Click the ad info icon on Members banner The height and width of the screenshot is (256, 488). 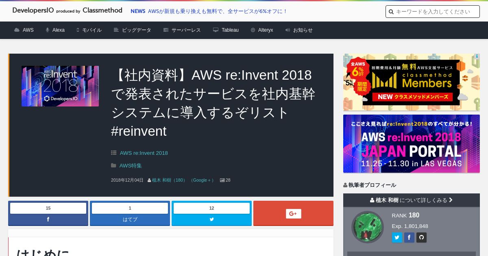[477, 56]
